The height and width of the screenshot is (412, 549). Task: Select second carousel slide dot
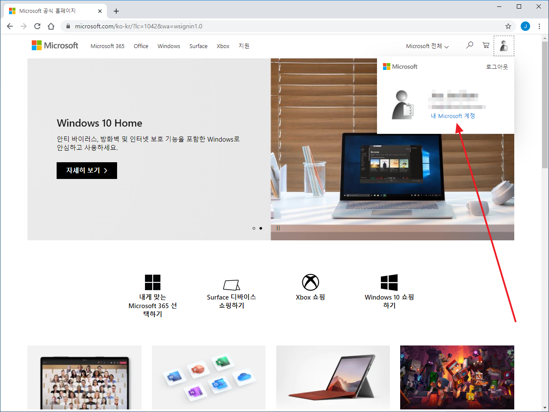pyautogui.click(x=261, y=228)
